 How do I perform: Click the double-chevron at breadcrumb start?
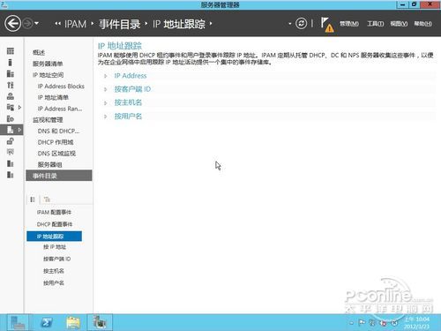coord(58,24)
